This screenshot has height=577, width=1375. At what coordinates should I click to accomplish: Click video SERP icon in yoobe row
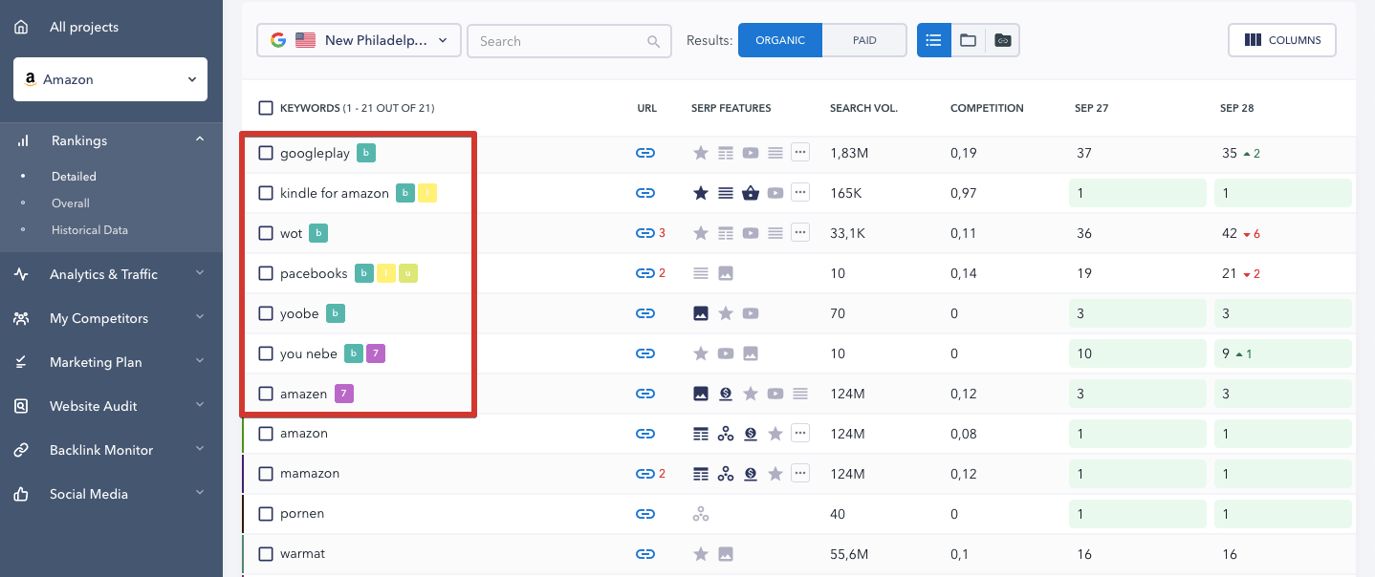click(x=751, y=313)
